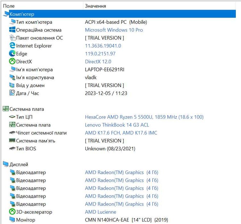Screen dimensions: 241x224
Task: Select the Дата / Час label
Action: [28, 93]
